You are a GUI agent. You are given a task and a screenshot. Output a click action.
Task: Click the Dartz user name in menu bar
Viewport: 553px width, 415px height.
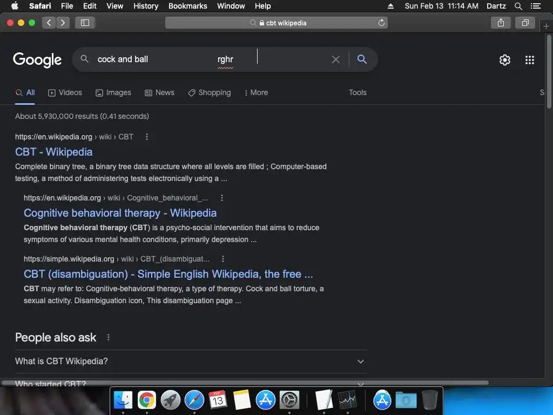click(x=496, y=6)
